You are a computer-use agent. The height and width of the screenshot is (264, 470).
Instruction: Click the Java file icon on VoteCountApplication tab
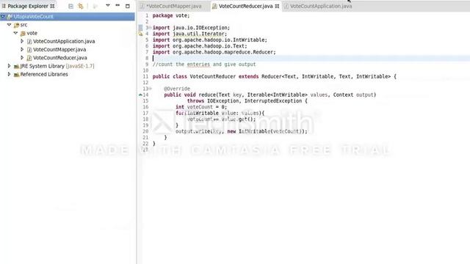click(286, 6)
